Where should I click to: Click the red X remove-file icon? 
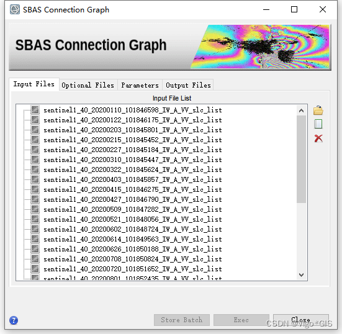click(318, 138)
